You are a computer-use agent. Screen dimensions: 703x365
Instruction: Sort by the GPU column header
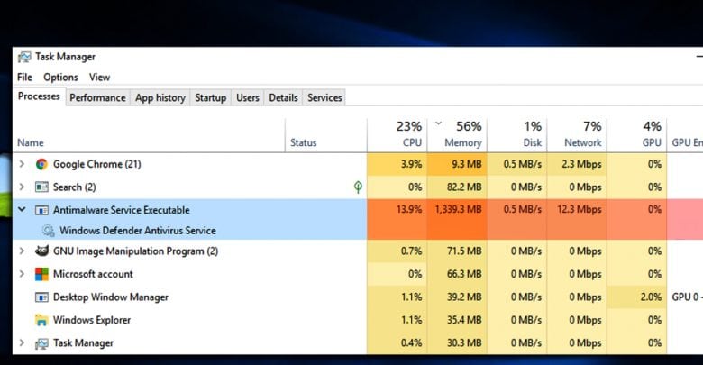tap(636, 135)
